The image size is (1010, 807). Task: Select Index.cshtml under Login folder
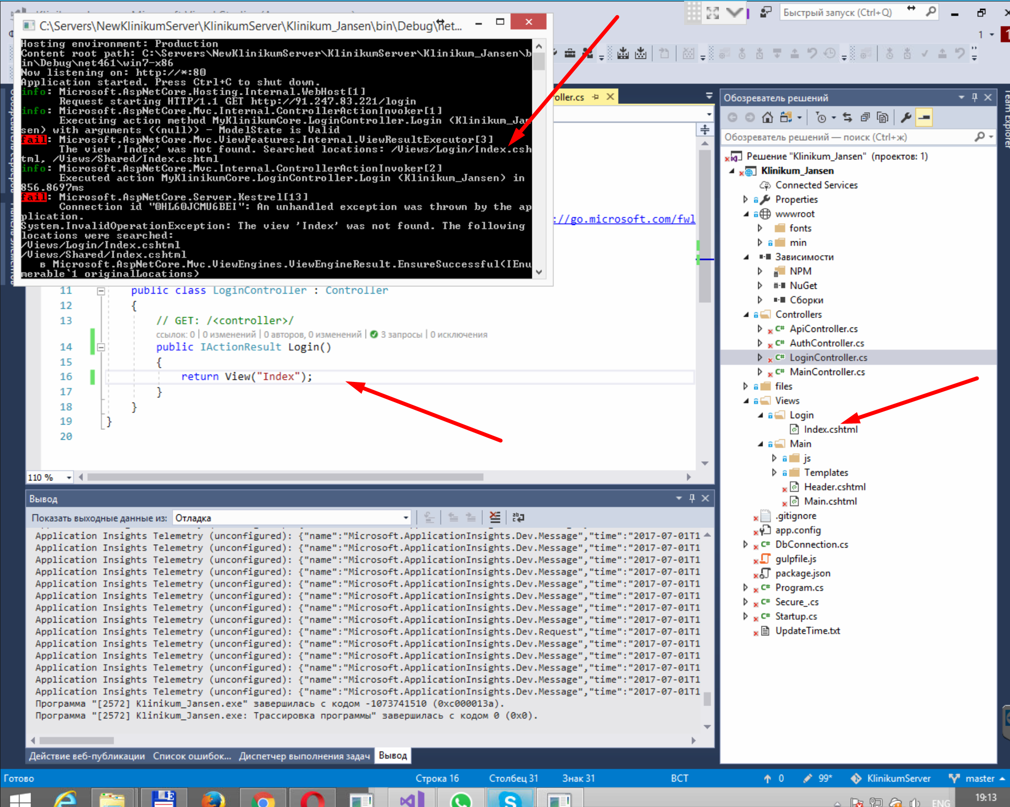pyautogui.click(x=831, y=429)
